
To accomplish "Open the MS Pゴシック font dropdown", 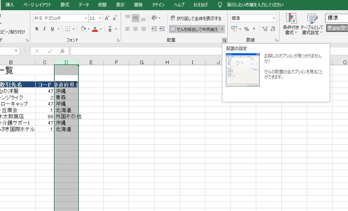I will pyautogui.click(x=86, y=18).
